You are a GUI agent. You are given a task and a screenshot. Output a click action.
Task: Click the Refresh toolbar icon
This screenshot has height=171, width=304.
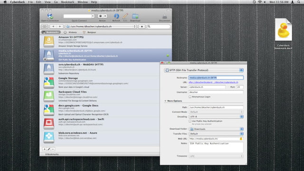116,16
